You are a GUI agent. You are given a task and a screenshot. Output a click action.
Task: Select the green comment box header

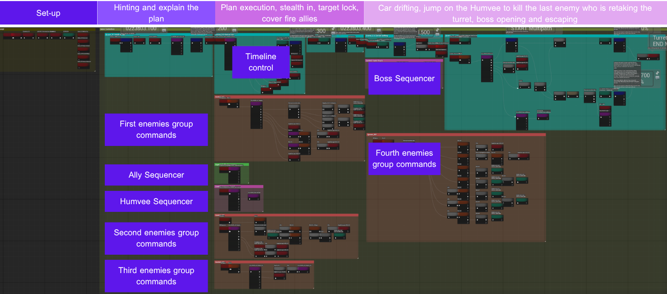(x=232, y=165)
